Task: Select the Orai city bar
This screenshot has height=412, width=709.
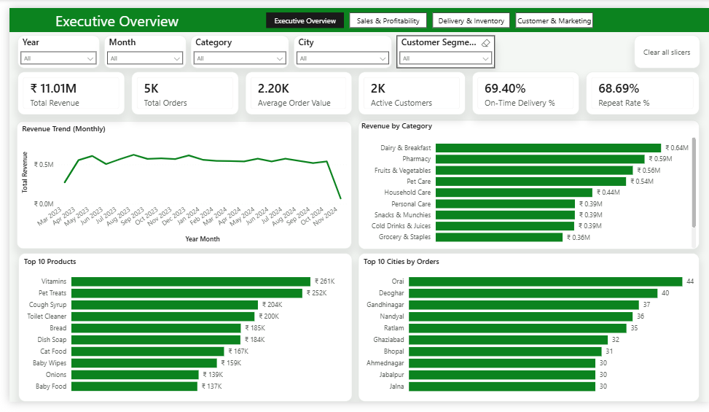Action: point(545,281)
